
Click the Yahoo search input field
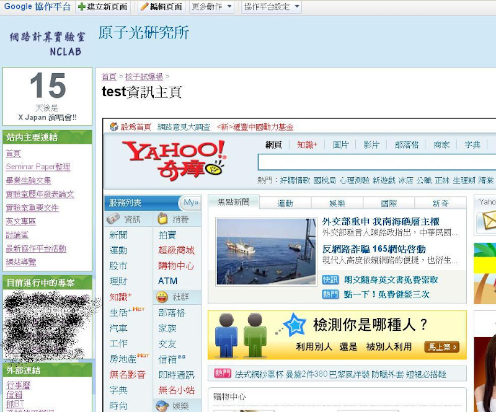pos(377,162)
